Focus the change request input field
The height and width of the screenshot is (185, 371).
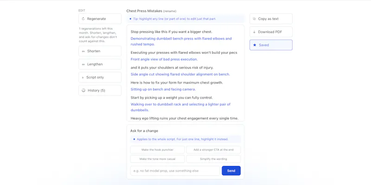pos(175,171)
